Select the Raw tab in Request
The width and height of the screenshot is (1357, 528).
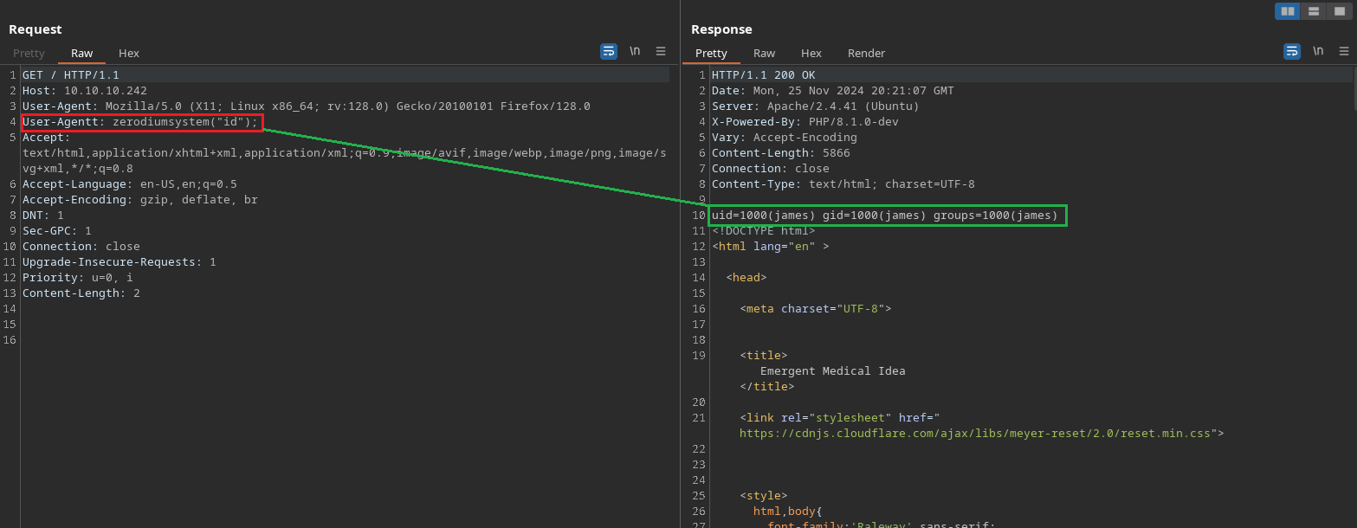point(81,54)
